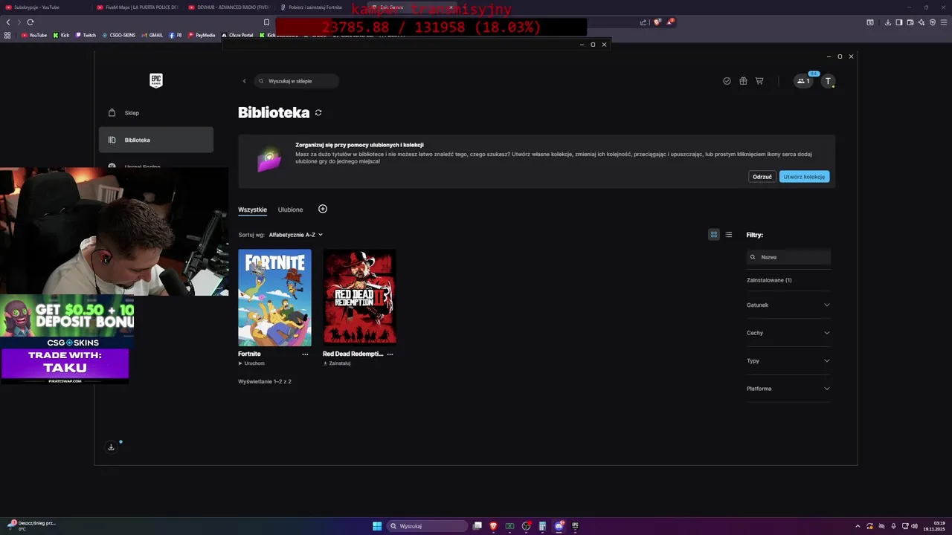The width and height of the screenshot is (952, 535).
Task: Open the friends list icon
Action: tap(803, 81)
